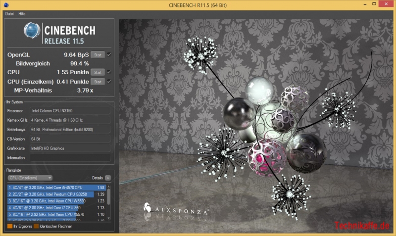This screenshot has height=236, width=396.
Task: Select ranking entry Intel Core i5-4570 CPU
Action: pos(56,188)
